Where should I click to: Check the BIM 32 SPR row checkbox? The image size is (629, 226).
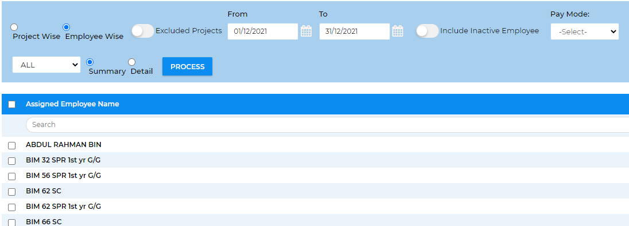click(12, 161)
